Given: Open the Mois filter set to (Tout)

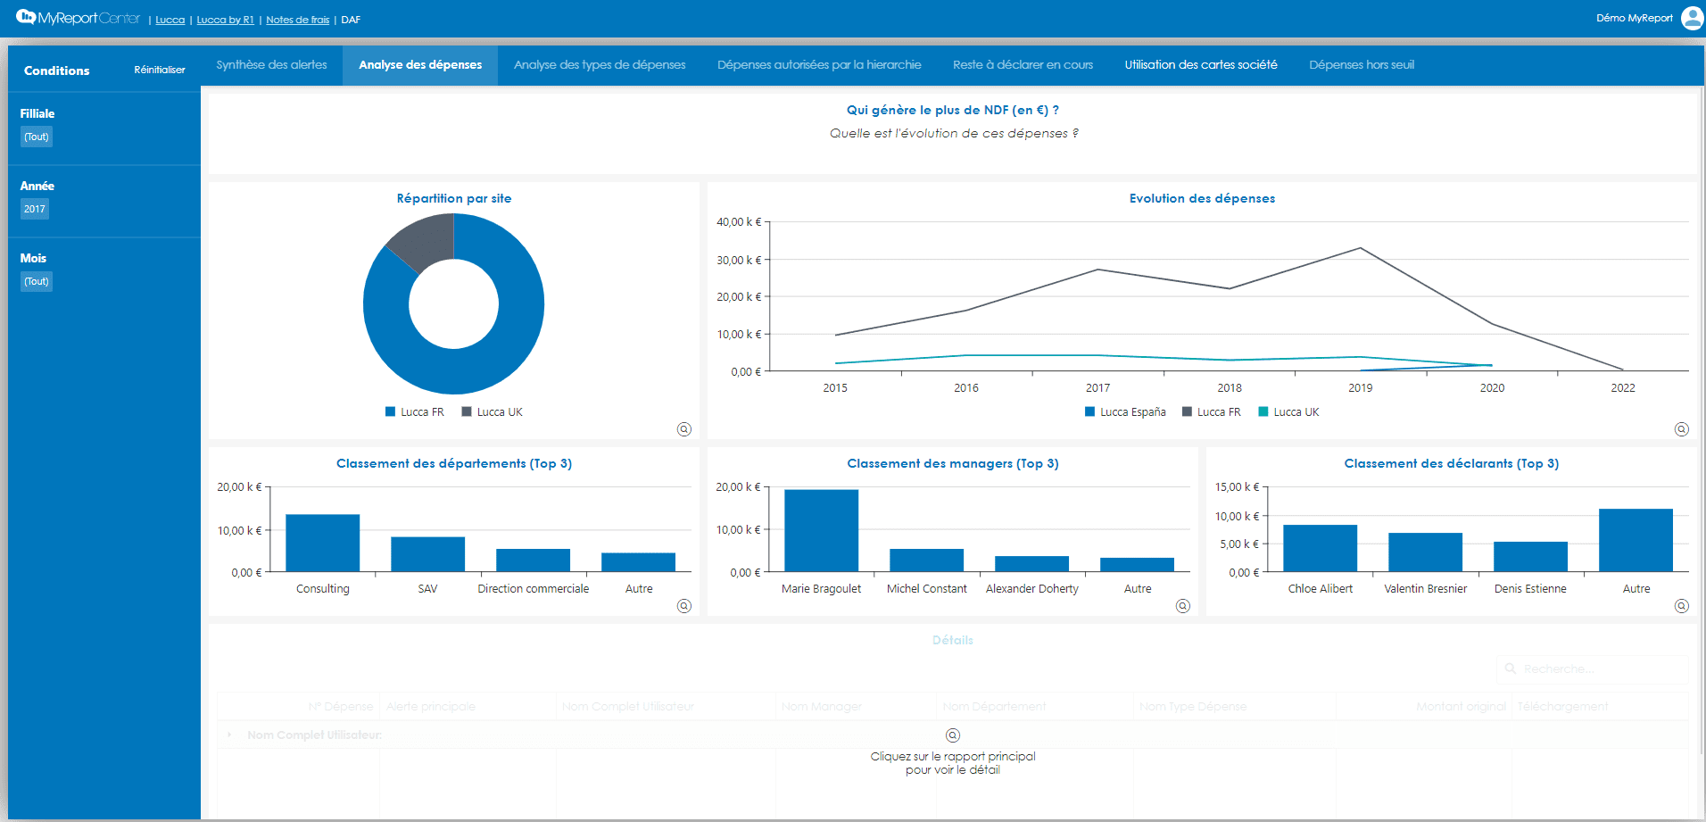Looking at the screenshot, I should (37, 281).
